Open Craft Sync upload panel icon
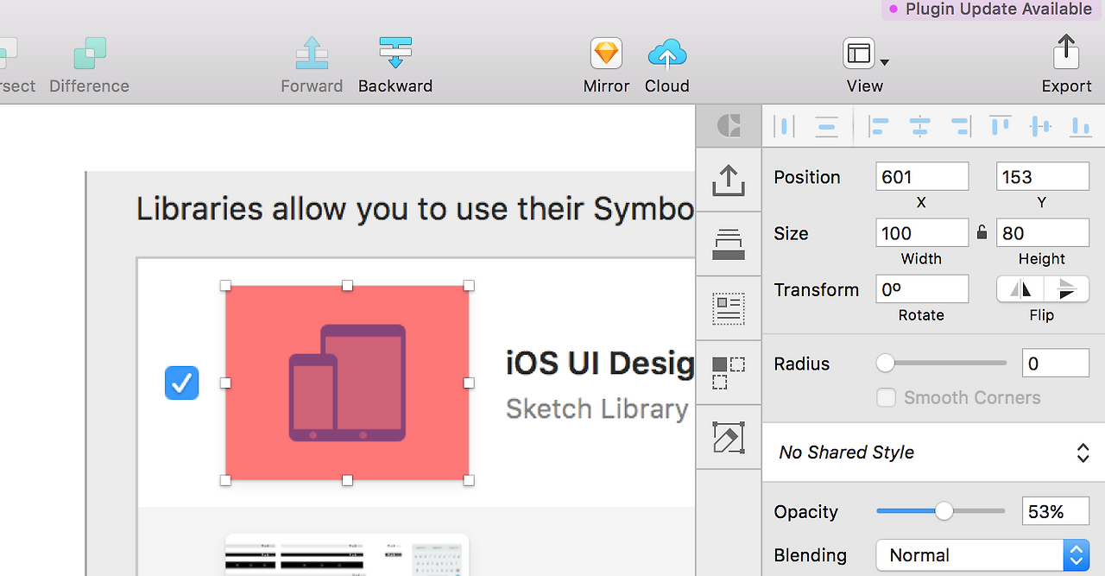 click(x=729, y=180)
